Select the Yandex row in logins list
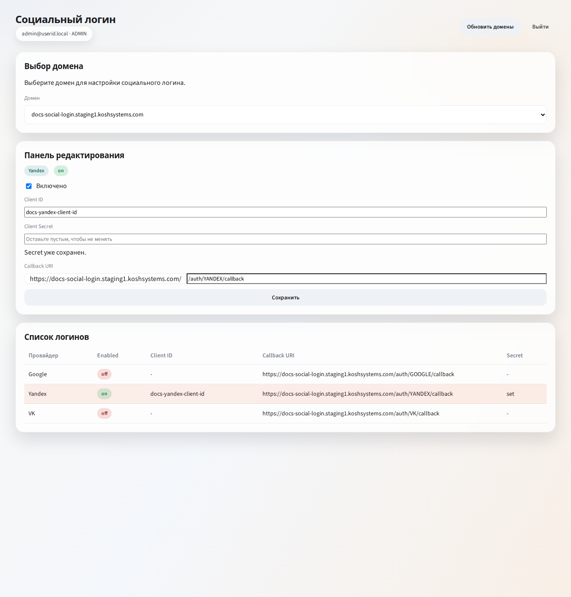Image resolution: width=571 pixels, height=597 pixels. pos(37,394)
